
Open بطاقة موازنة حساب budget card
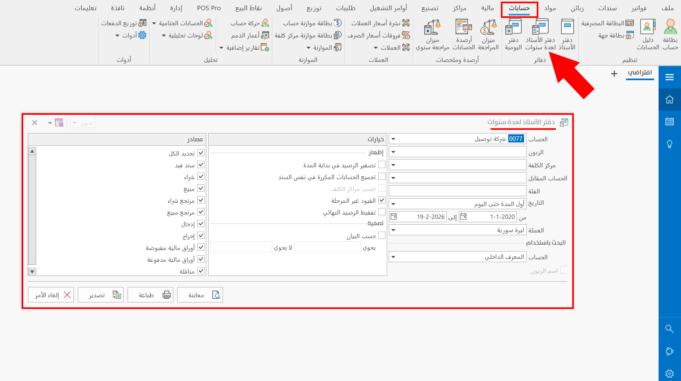[312, 23]
